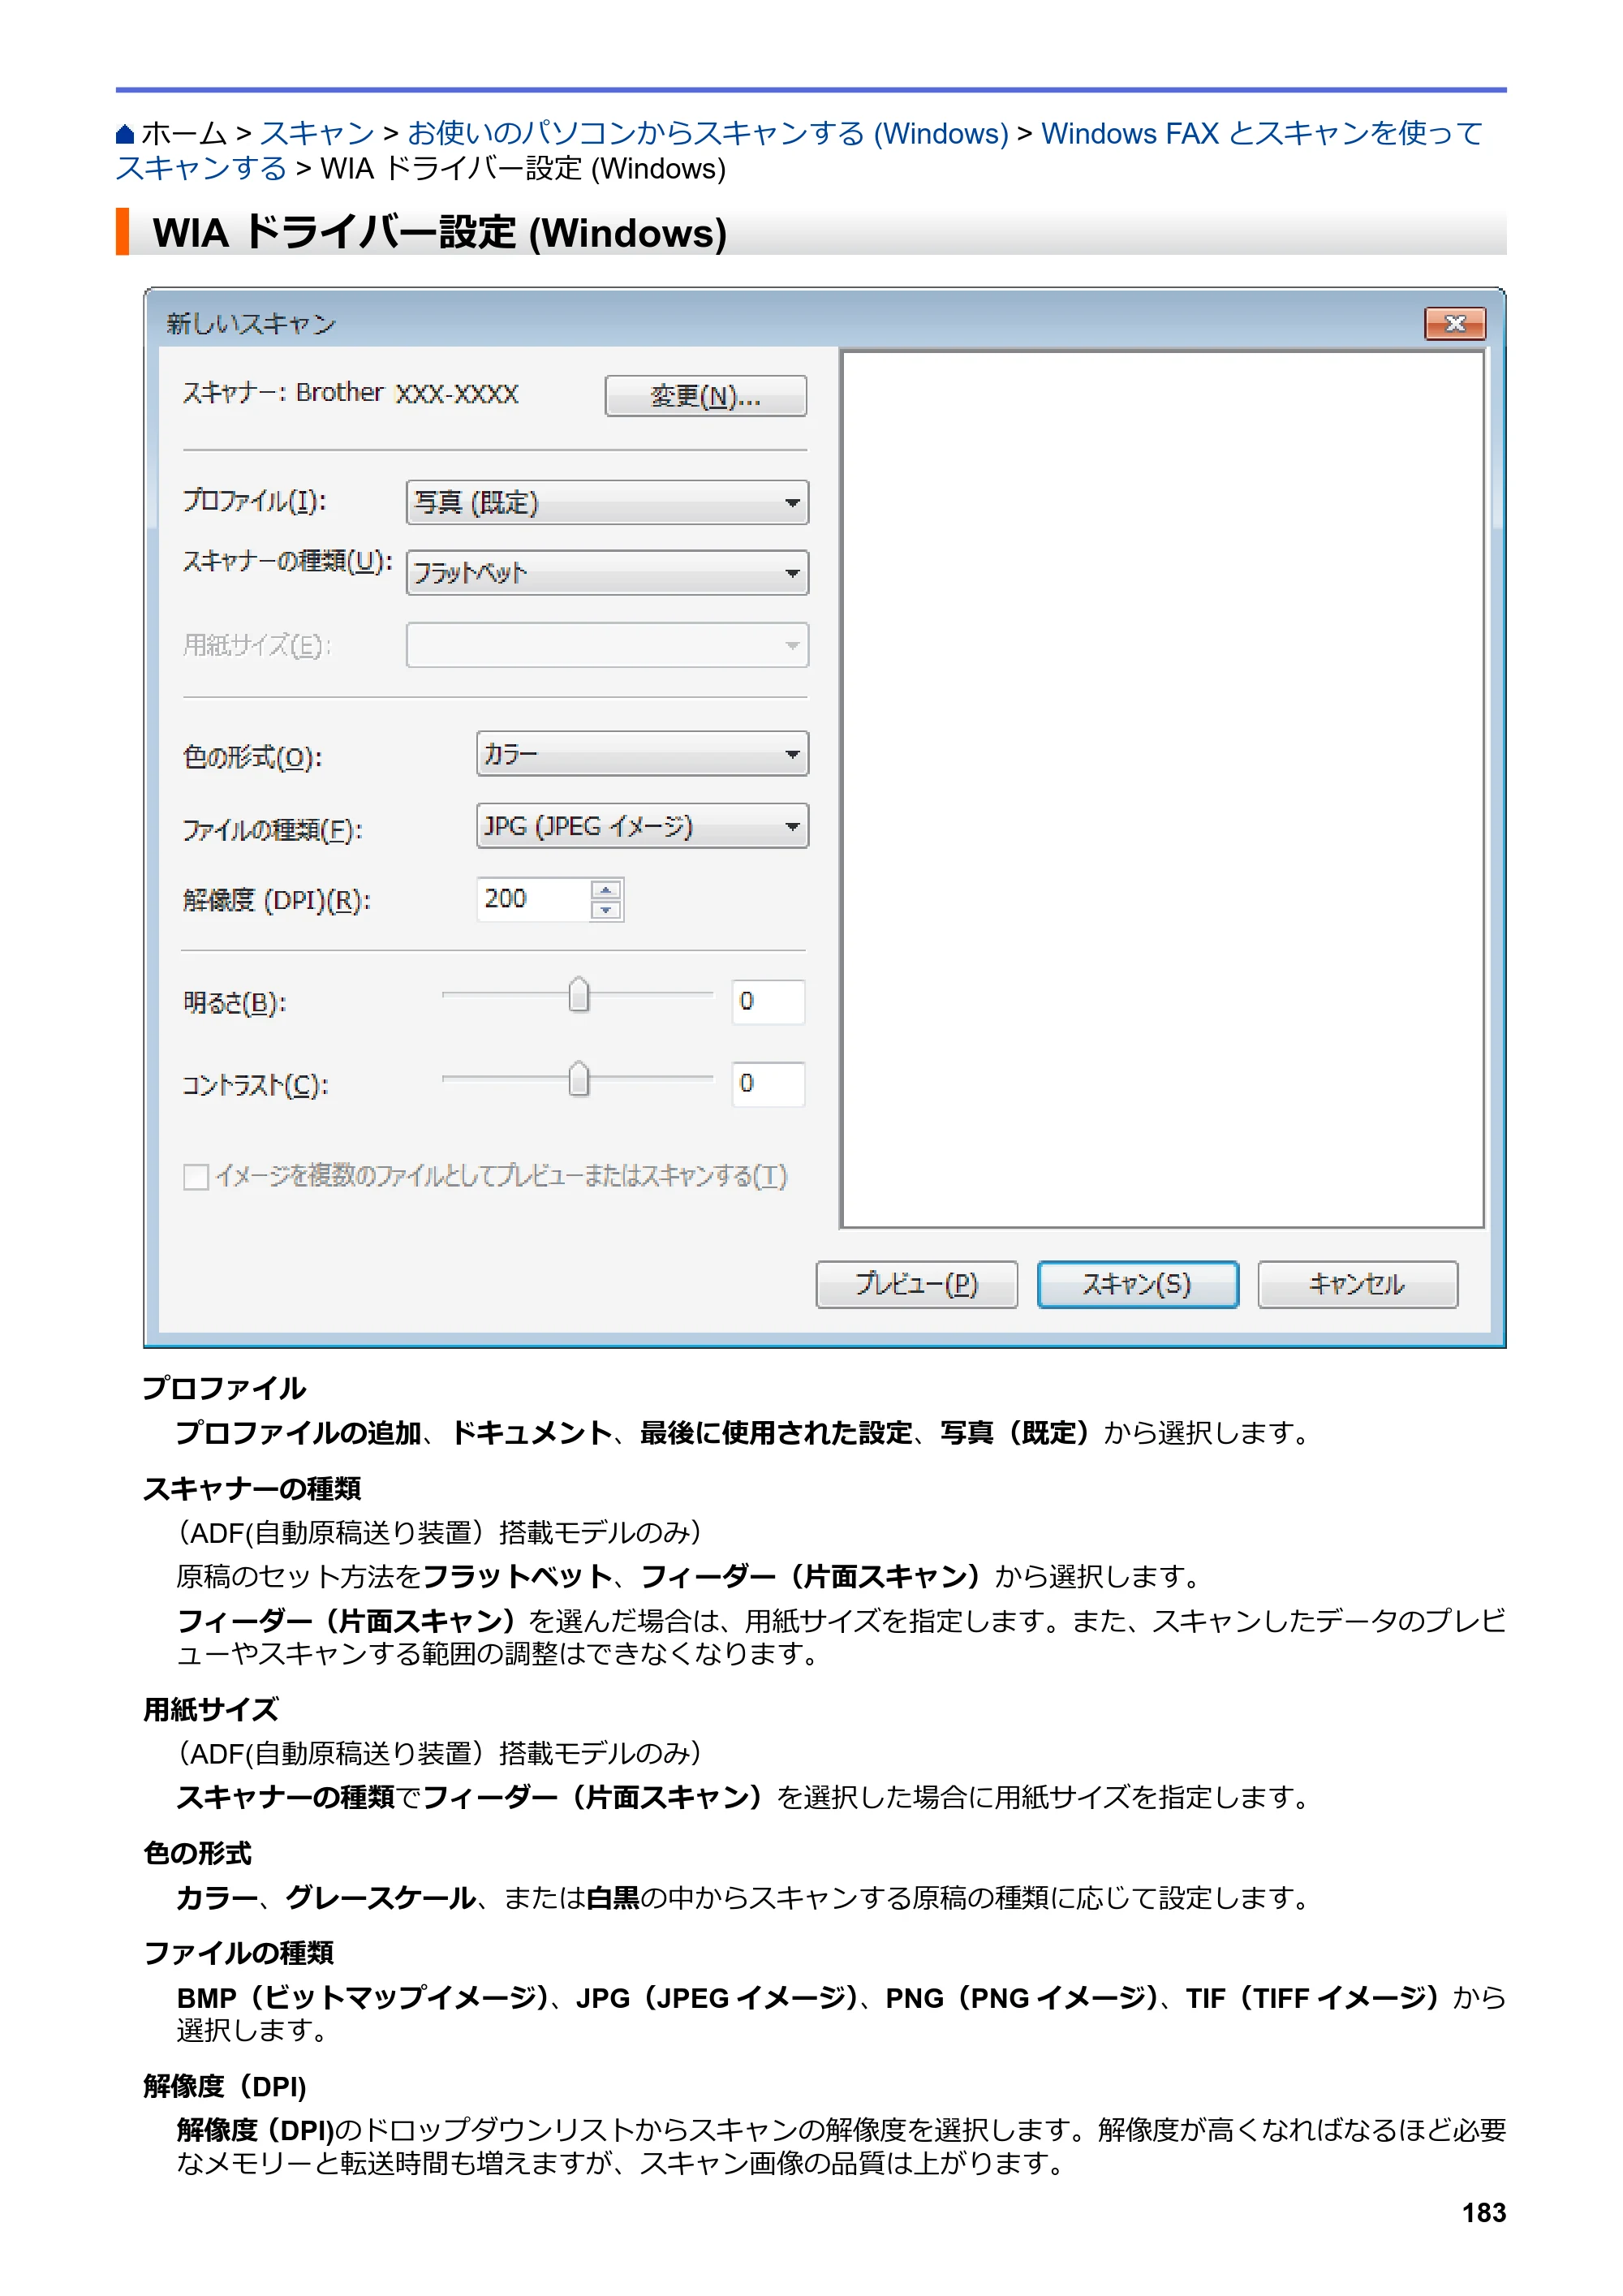The image size is (1623, 2296).
Task: Click the 明るさ brightness slider handle
Action: tap(579, 995)
